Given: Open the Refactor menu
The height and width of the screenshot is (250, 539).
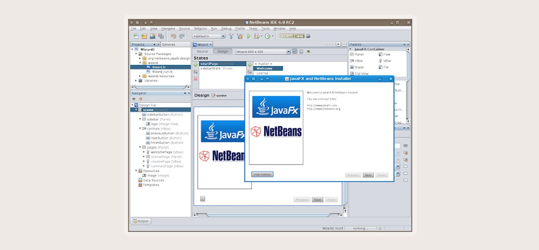Looking at the screenshot, I should coord(201,28).
